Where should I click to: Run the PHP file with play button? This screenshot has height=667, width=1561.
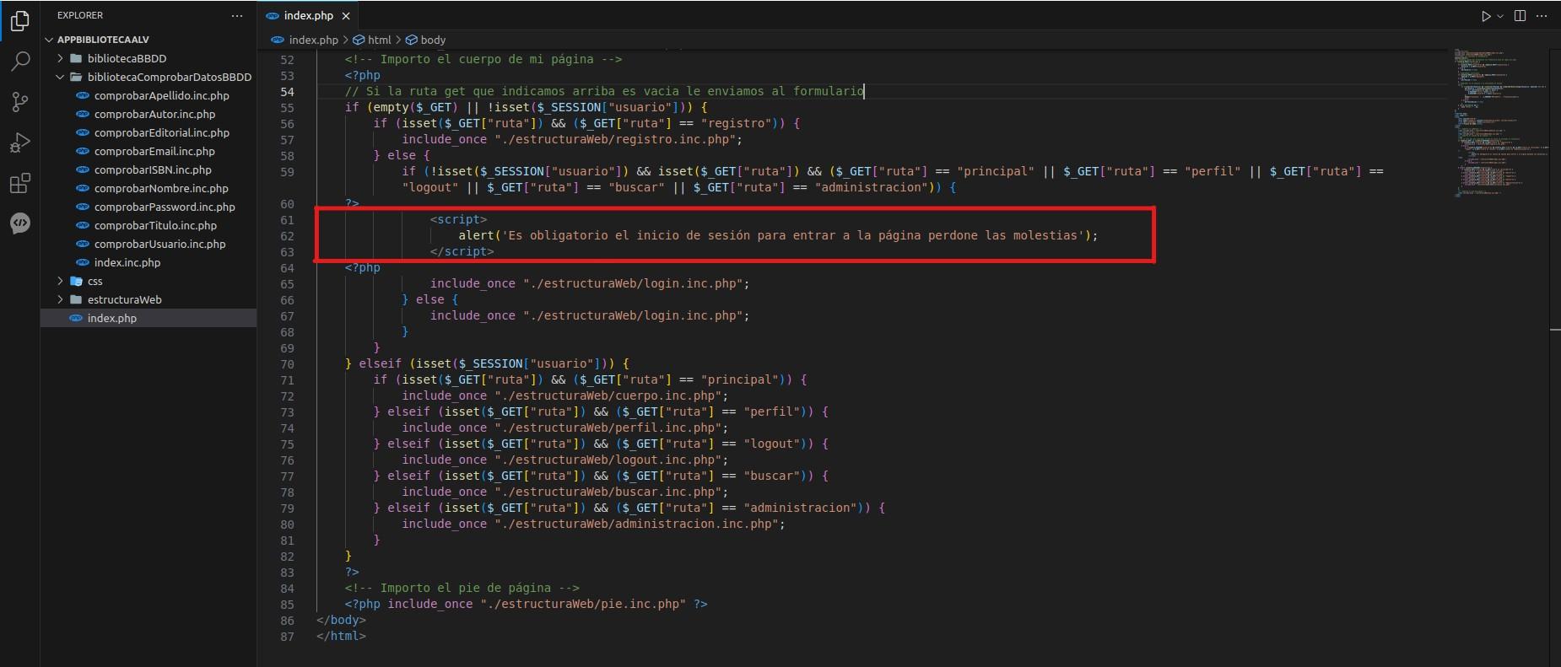pyautogui.click(x=1486, y=16)
